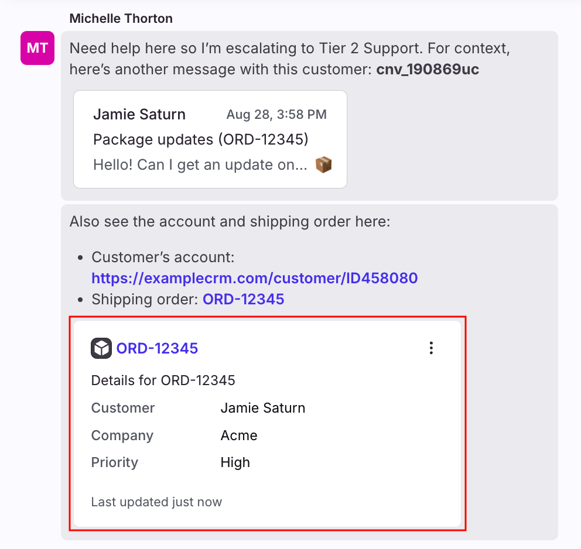Click the Priority value High

coord(235,462)
